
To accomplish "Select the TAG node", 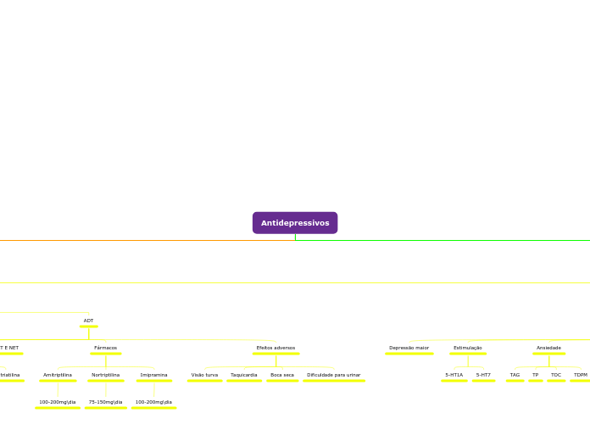I will coord(515,375).
